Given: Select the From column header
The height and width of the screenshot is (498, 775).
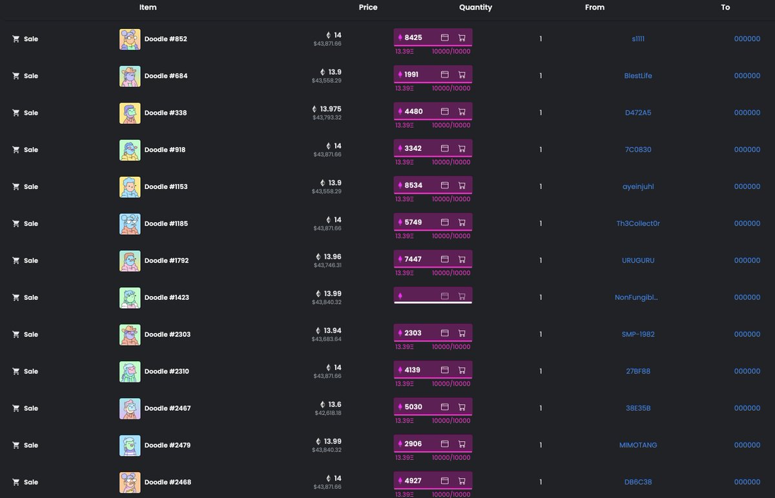Looking at the screenshot, I should [595, 7].
